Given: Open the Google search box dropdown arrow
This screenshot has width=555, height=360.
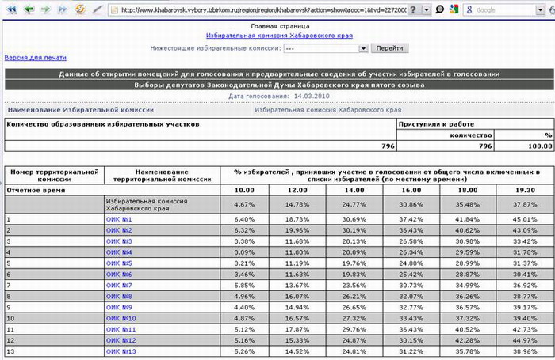Looking at the screenshot, I should click(x=540, y=10).
